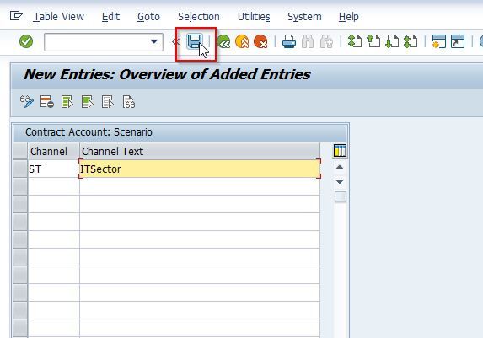The height and width of the screenshot is (338, 483).
Task: Click the ST channel cell
Action: click(x=53, y=169)
